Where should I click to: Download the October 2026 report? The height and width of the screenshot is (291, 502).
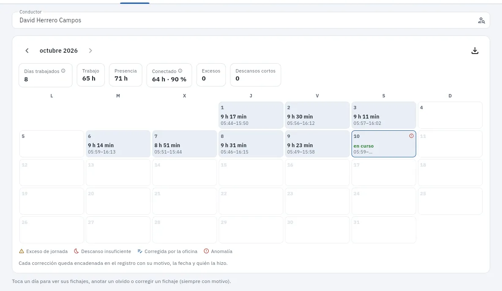click(x=475, y=51)
